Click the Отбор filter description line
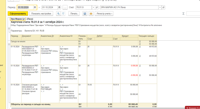Viewport: 200px width, 109px height. (86, 25)
